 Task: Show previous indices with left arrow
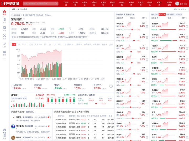click(13, 86)
